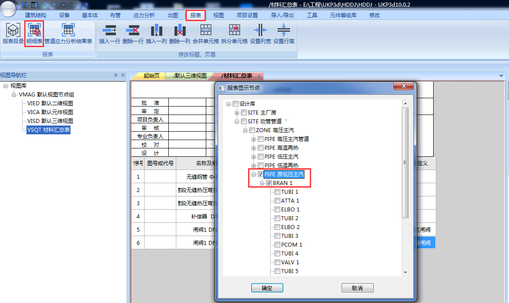Image resolution: width=509 pixels, height=303 pixels.
Task: Click the 确定 button
Action: (267, 288)
